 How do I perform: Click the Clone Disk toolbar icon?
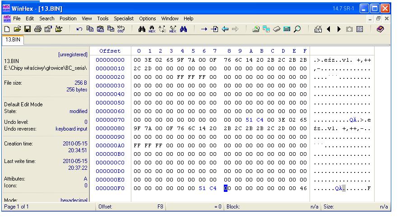pos(266,29)
